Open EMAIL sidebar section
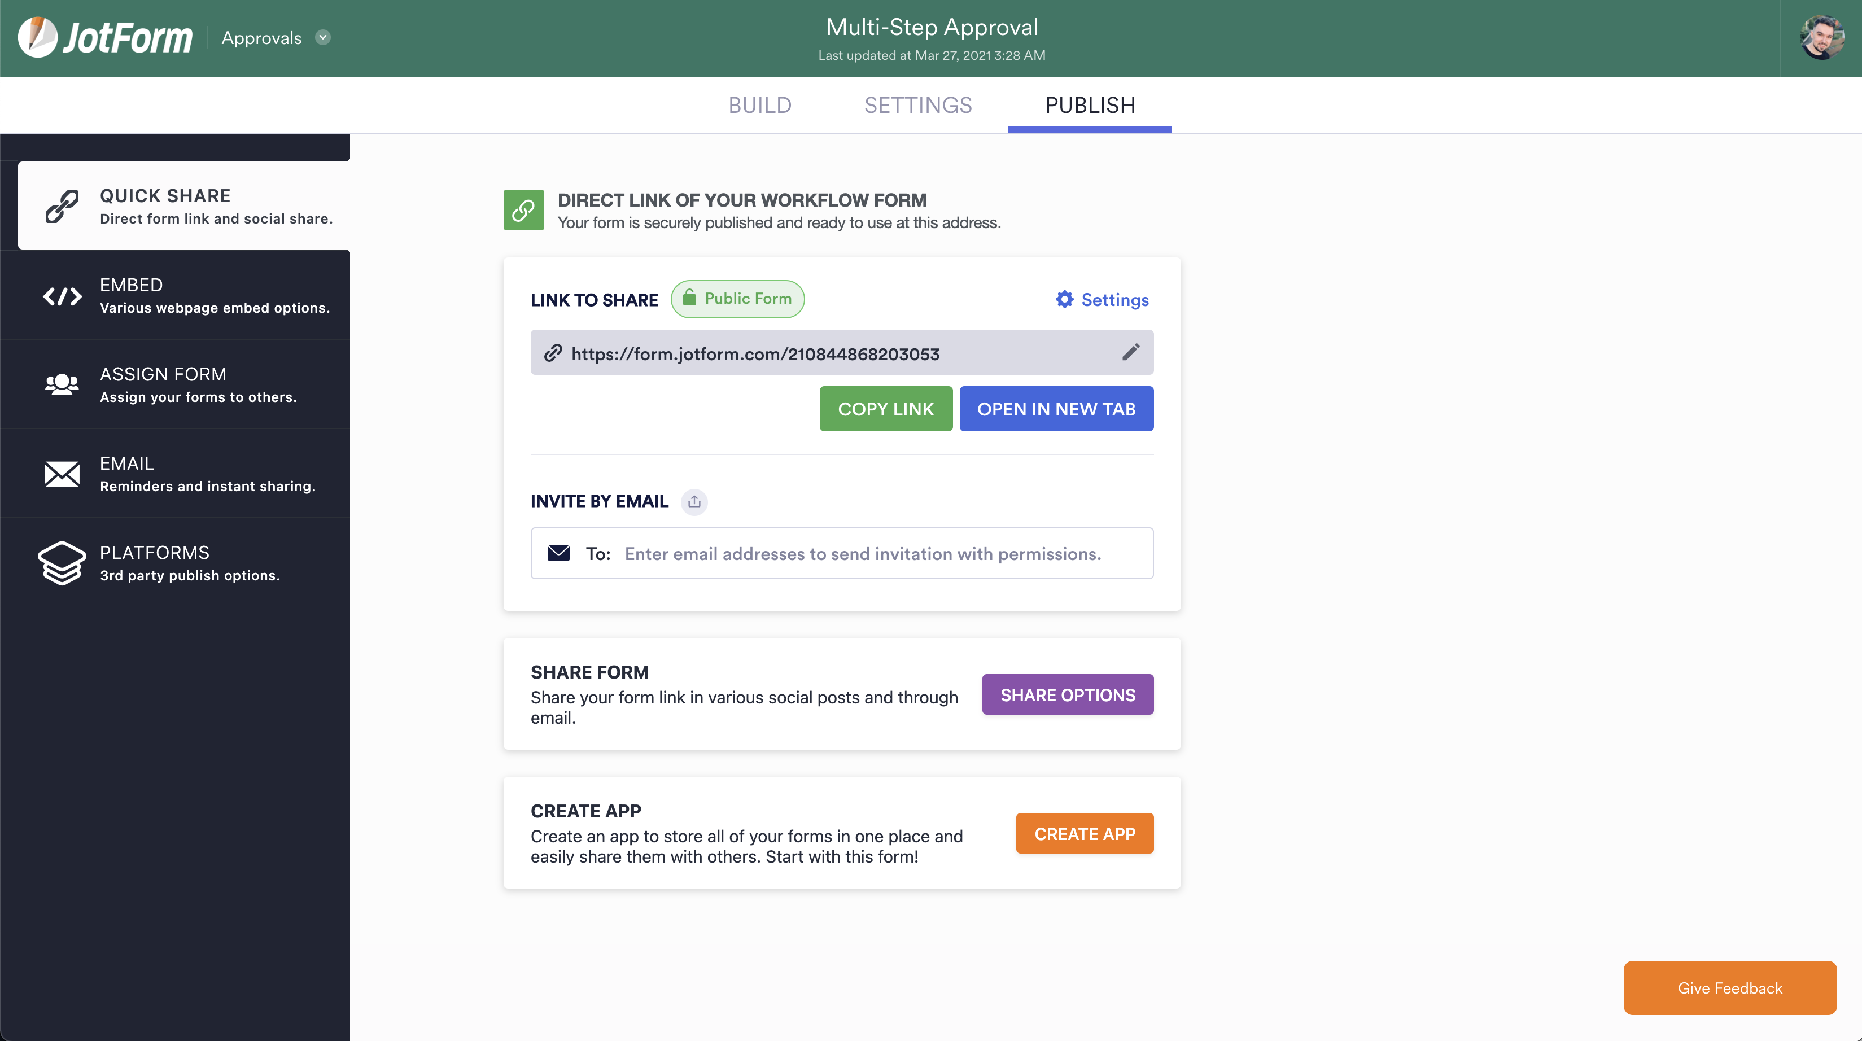This screenshot has width=1862, height=1041. point(175,474)
